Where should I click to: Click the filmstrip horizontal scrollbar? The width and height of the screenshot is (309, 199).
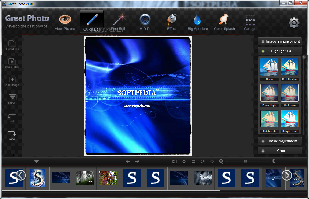(111, 190)
